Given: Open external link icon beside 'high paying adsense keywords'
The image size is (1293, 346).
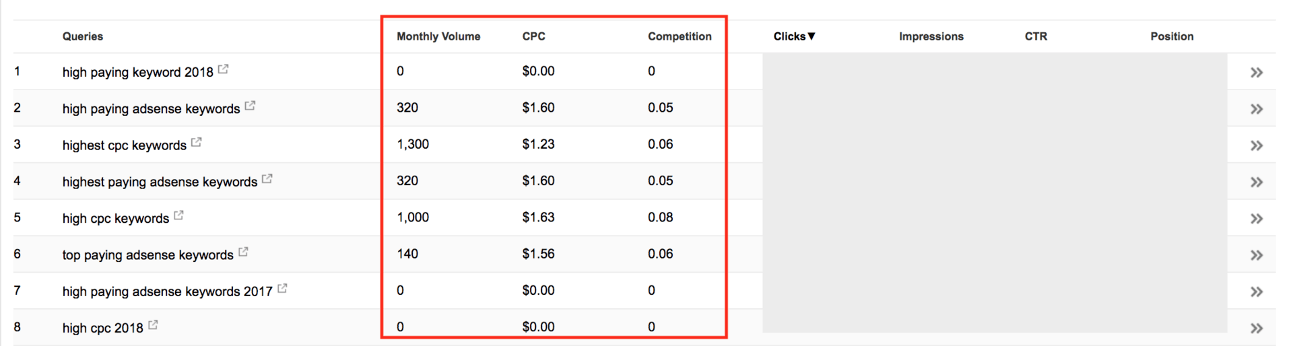Looking at the screenshot, I should click(250, 106).
